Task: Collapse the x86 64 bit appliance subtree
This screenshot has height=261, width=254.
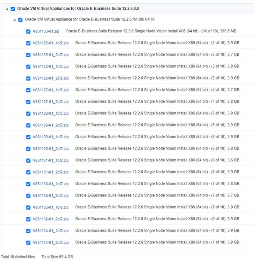Action: click(14, 20)
